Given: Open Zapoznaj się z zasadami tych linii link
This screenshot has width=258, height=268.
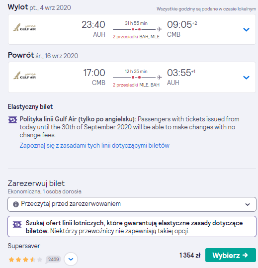Looking at the screenshot, I should coord(94,146).
